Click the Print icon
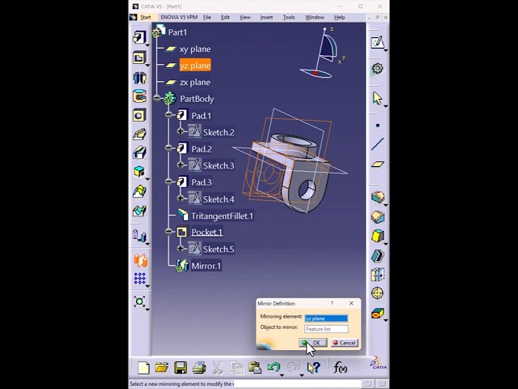The width and height of the screenshot is (518, 389). [x=199, y=367]
